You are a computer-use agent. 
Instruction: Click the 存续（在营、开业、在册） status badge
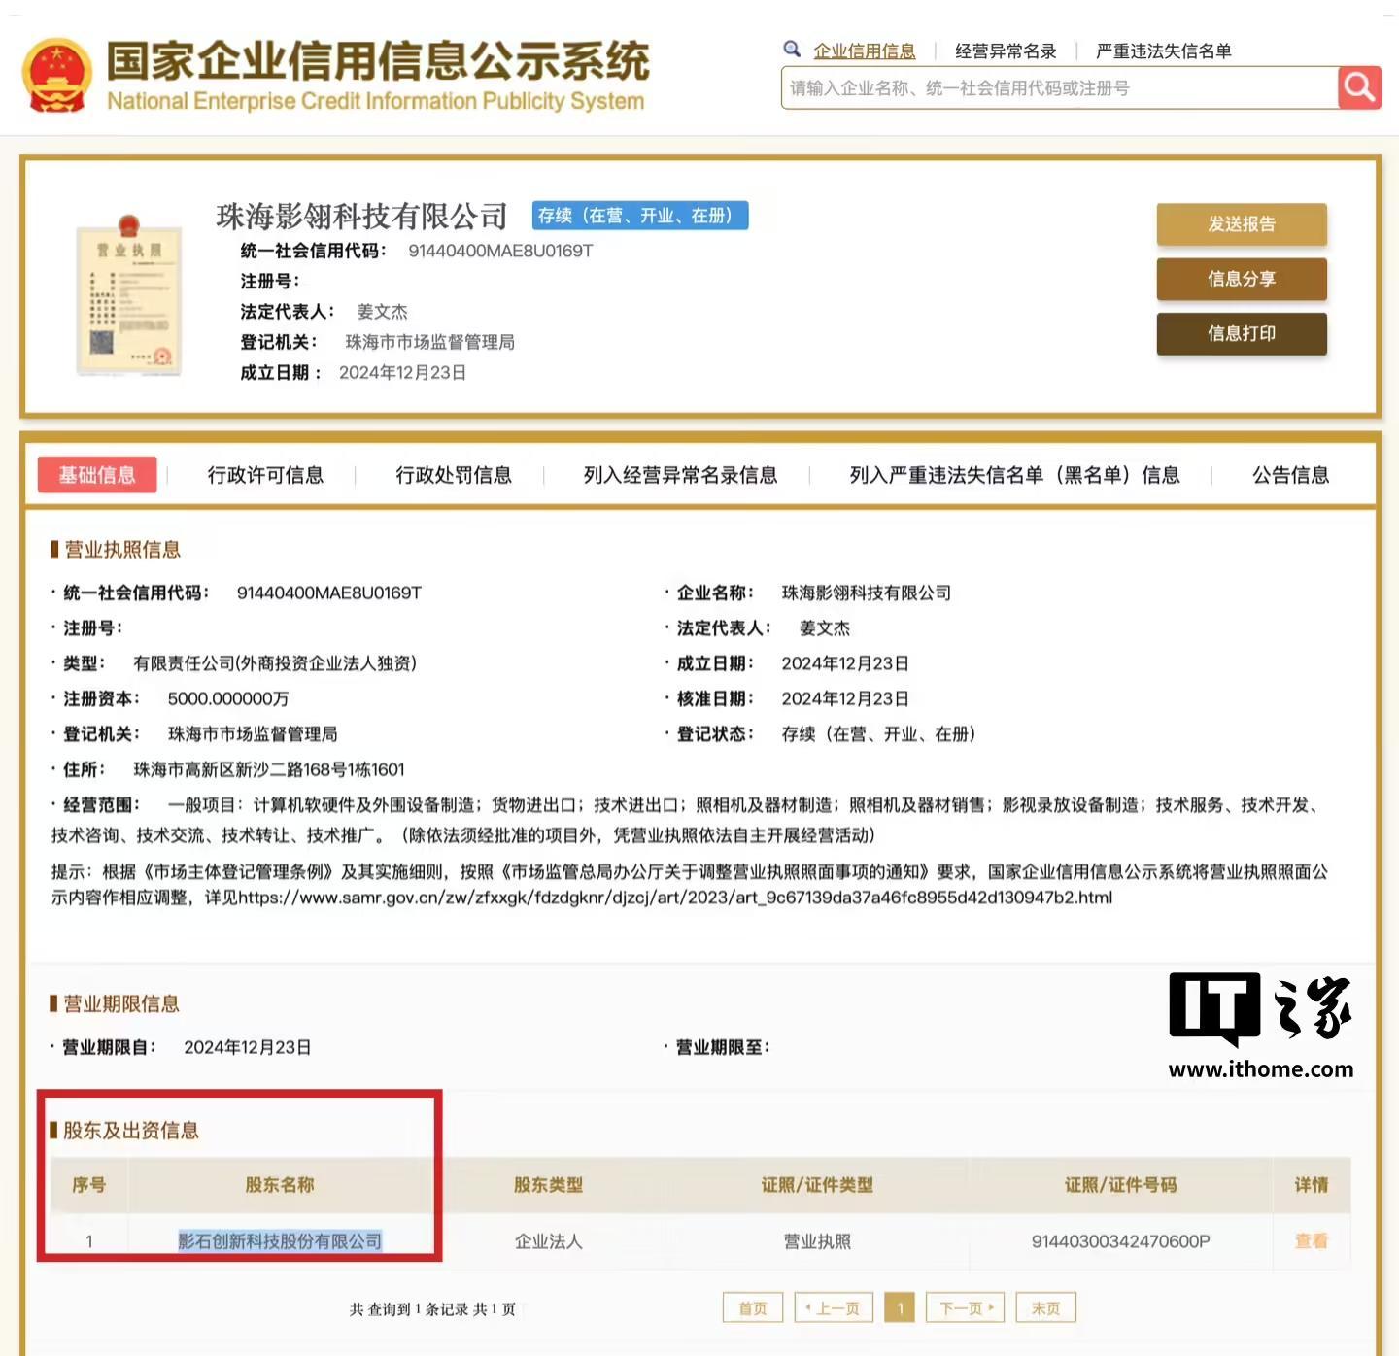640,216
